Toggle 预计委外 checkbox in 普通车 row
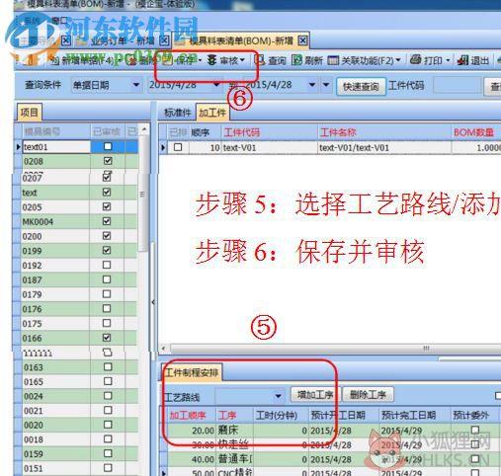The height and width of the screenshot is (476, 501). [475, 458]
